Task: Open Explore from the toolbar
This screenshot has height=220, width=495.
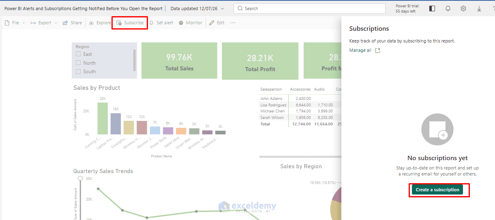Action: click(x=100, y=23)
